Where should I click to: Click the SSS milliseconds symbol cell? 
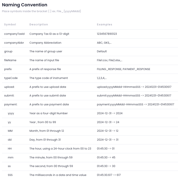[x=10, y=175]
